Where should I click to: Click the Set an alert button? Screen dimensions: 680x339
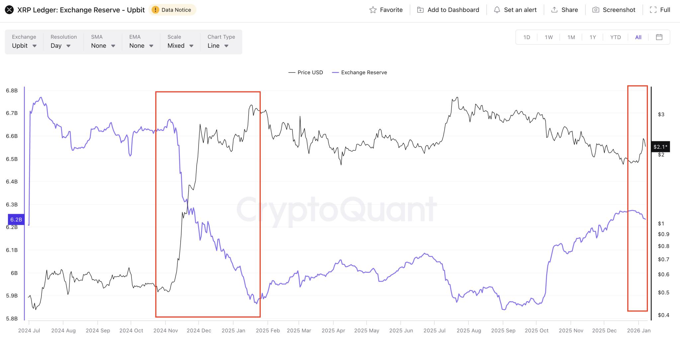(x=515, y=10)
